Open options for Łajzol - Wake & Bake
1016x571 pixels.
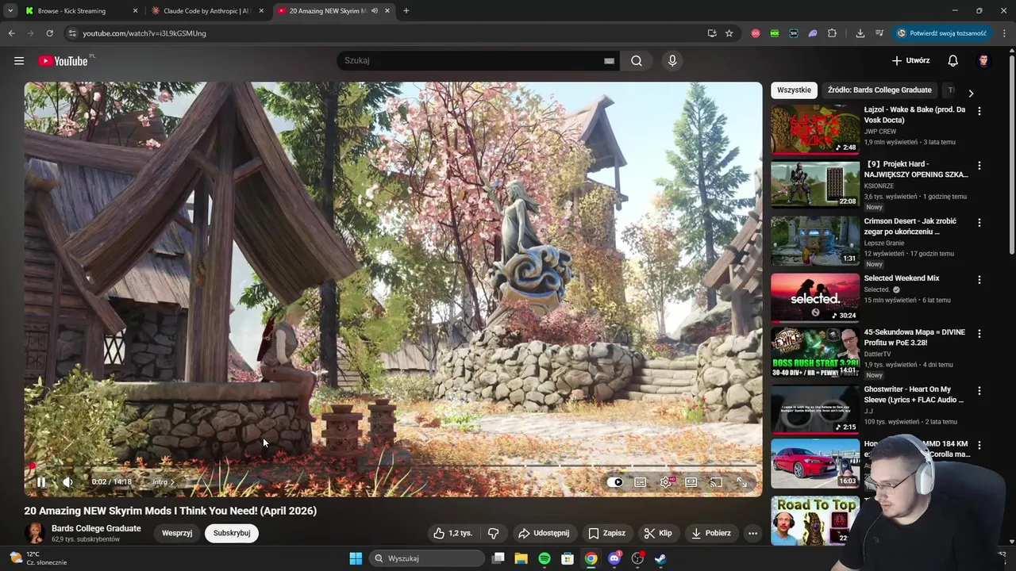979,111
